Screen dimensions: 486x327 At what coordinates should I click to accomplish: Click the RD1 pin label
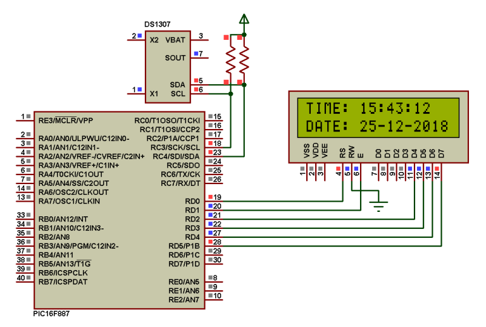click(192, 210)
